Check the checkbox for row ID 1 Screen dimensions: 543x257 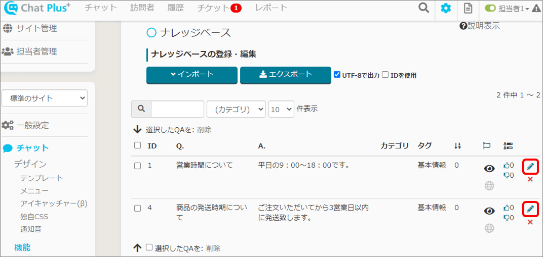[137, 166]
